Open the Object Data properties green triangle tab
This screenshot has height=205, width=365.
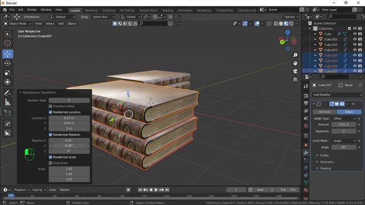[306, 183]
